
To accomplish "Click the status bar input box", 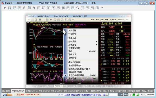I will [x=113, y=95].
